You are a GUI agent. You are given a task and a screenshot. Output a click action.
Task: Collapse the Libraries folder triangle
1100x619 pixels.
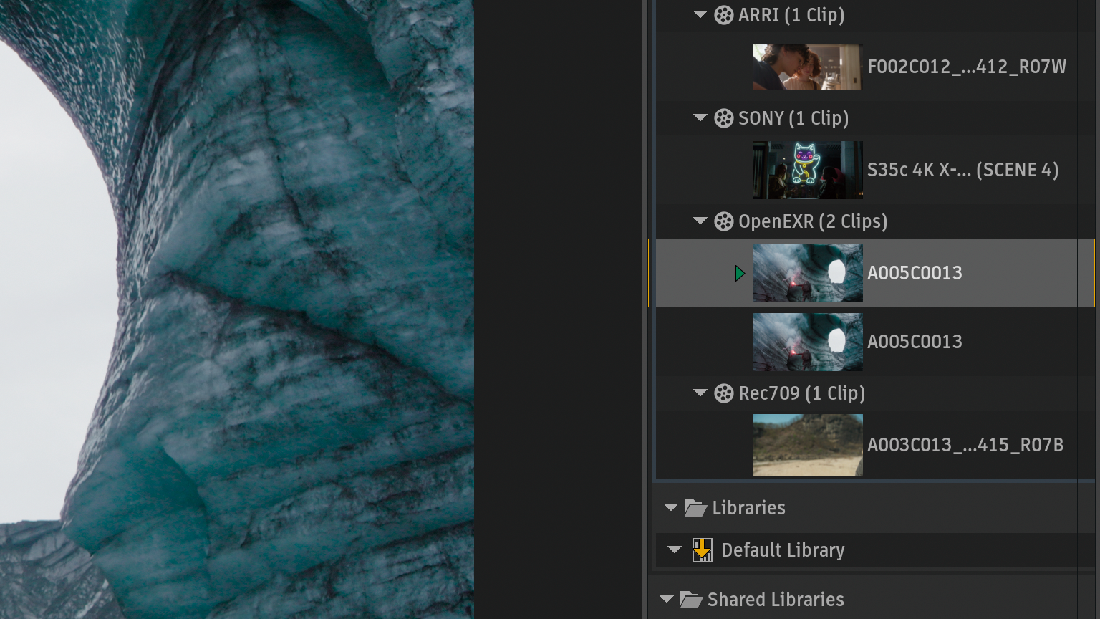(x=671, y=507)
